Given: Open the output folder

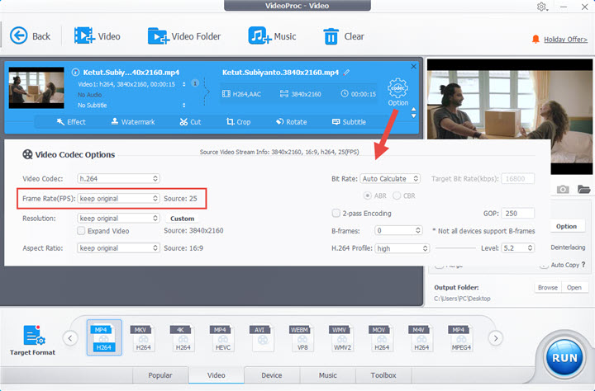Looking at the screenshot, I should [574, 288].
